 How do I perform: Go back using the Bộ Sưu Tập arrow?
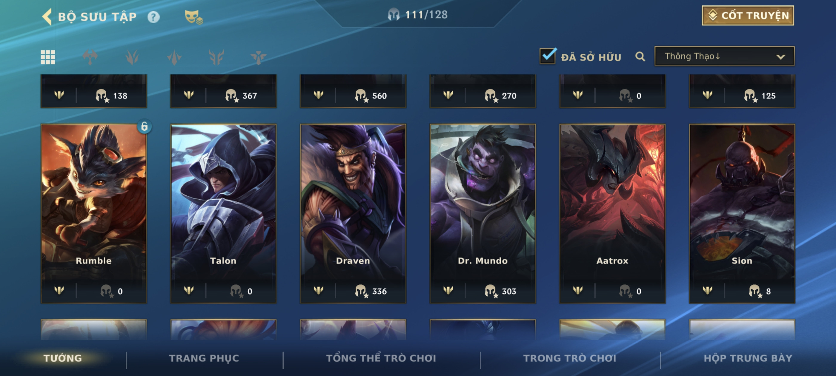click(47, 17)
